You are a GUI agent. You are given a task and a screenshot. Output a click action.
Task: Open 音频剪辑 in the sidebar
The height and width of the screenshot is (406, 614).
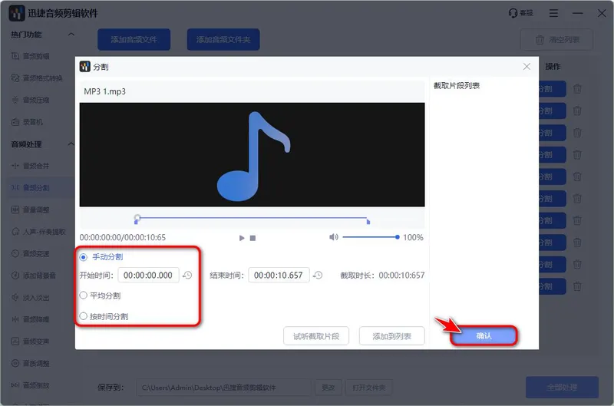click(x=31, y=56)
